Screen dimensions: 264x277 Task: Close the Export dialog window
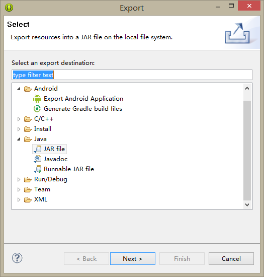tap(249, 6)
